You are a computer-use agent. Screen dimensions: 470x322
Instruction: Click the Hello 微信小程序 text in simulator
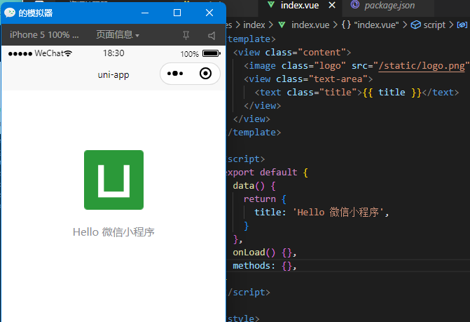tap(113, 232)
